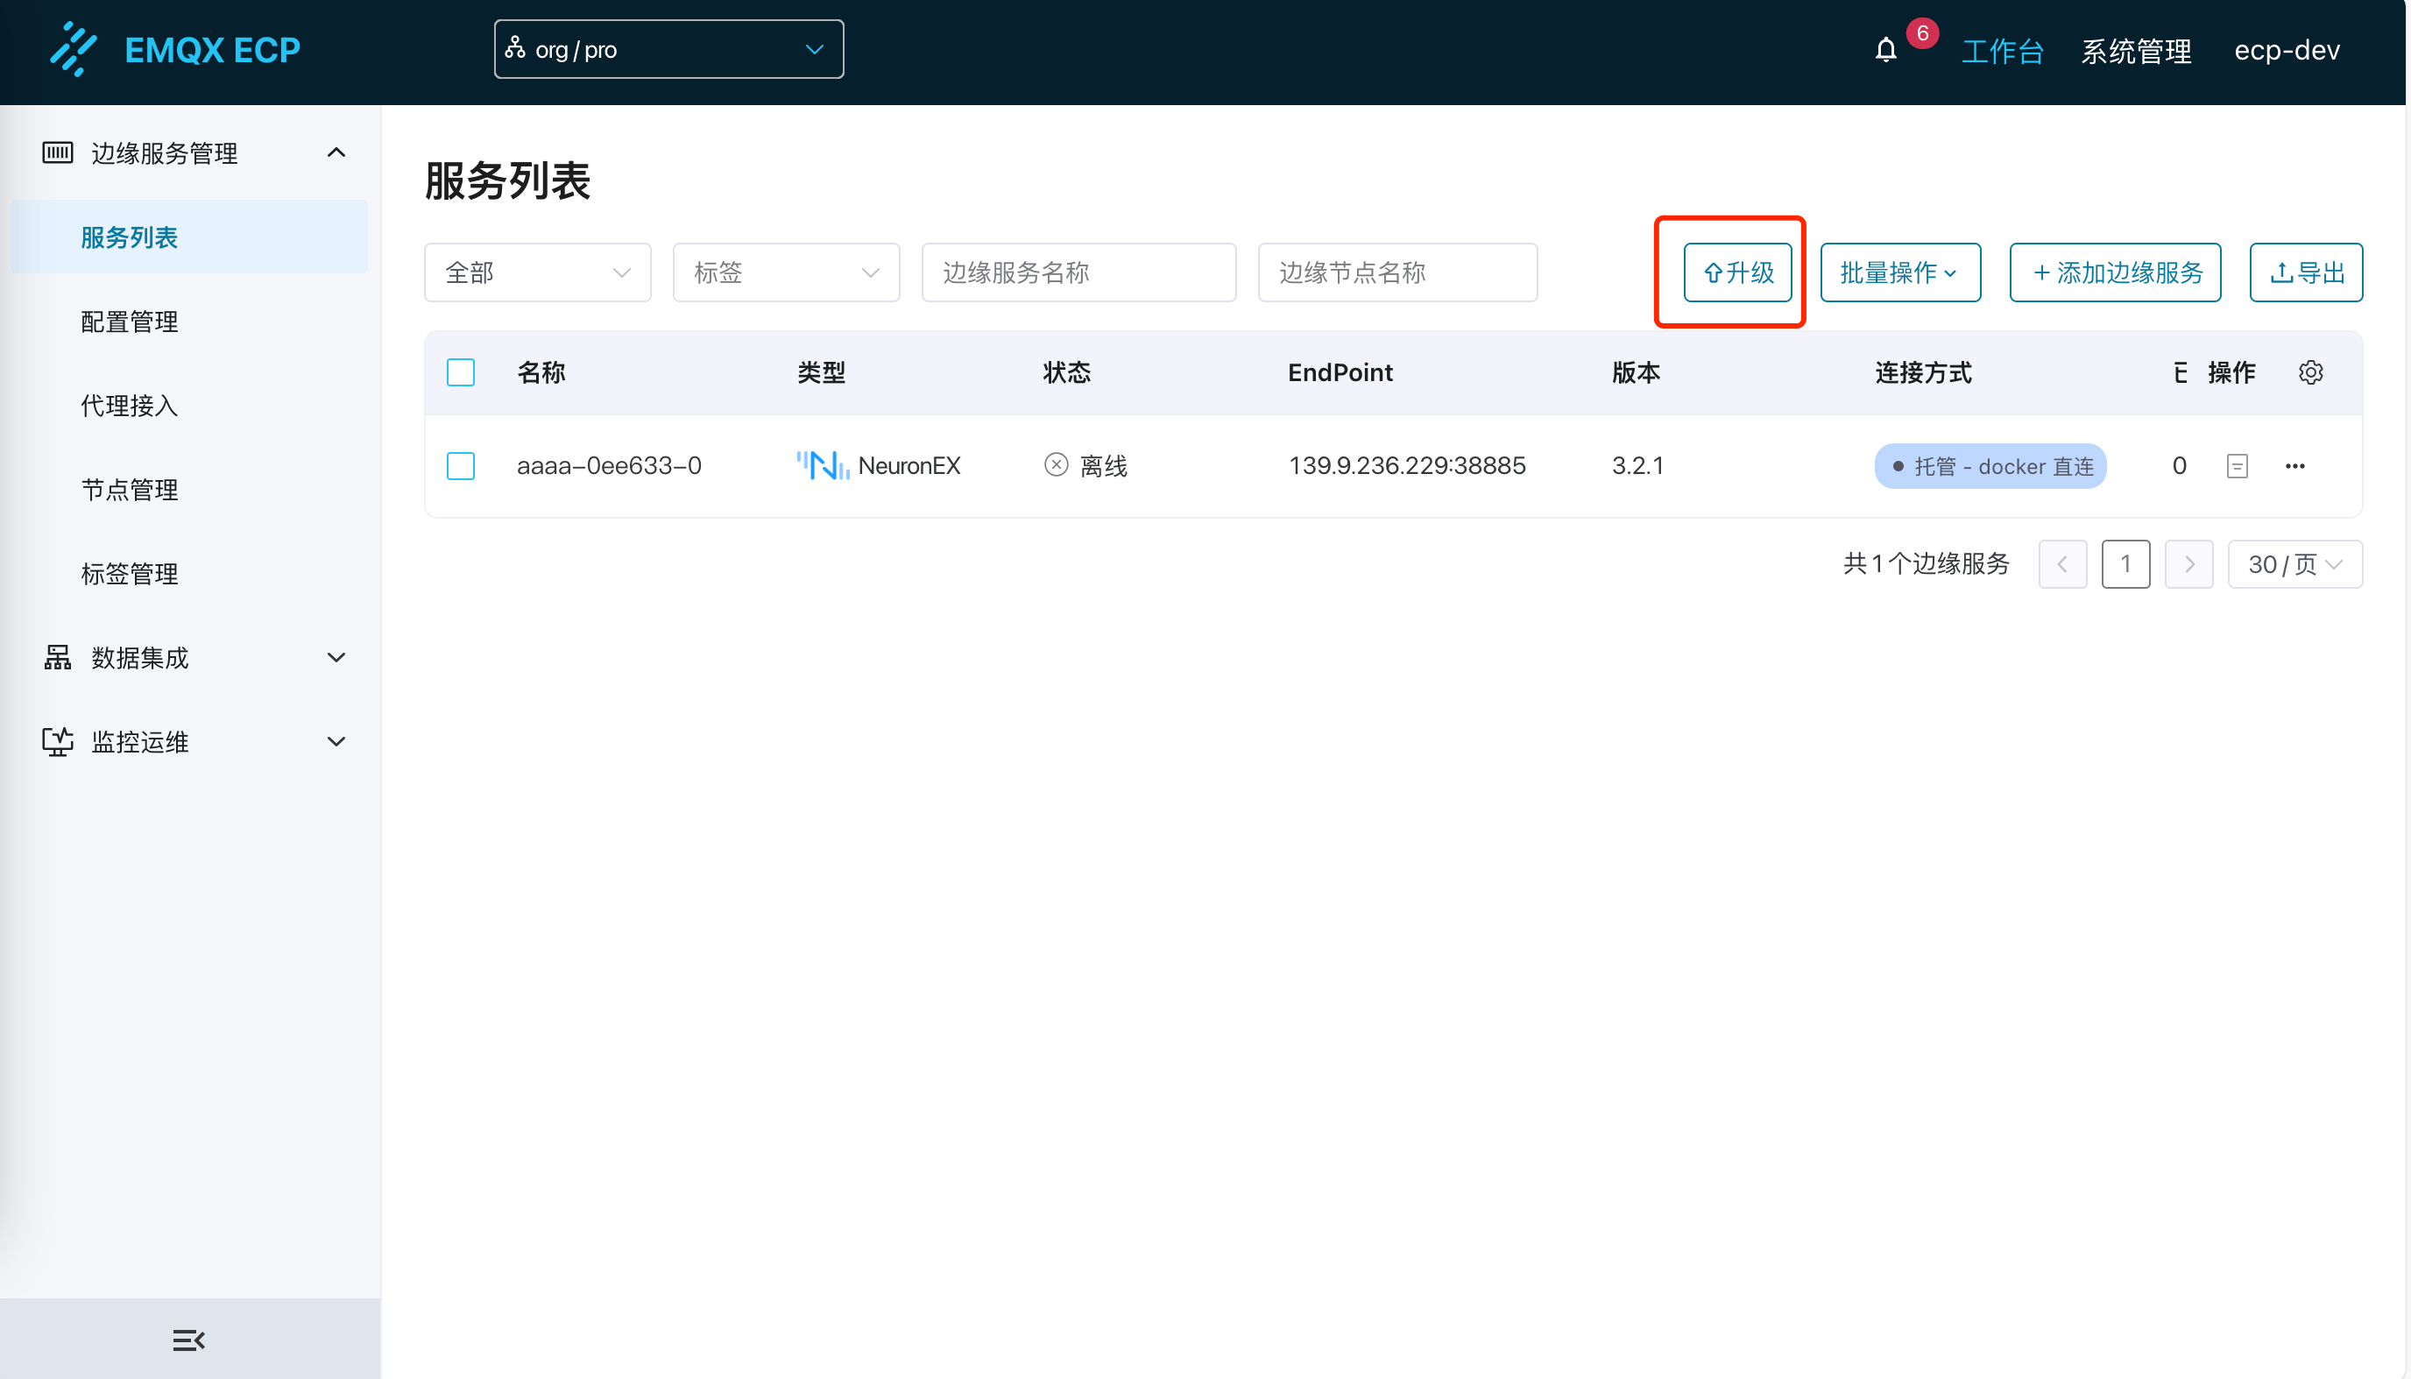Click the offline status icon
Screen dimensions: 2411x1379
click(x=1056, y=465)
